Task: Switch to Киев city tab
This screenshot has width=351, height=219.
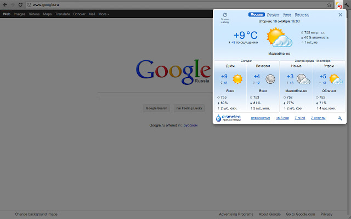Action: pos(287,15)
